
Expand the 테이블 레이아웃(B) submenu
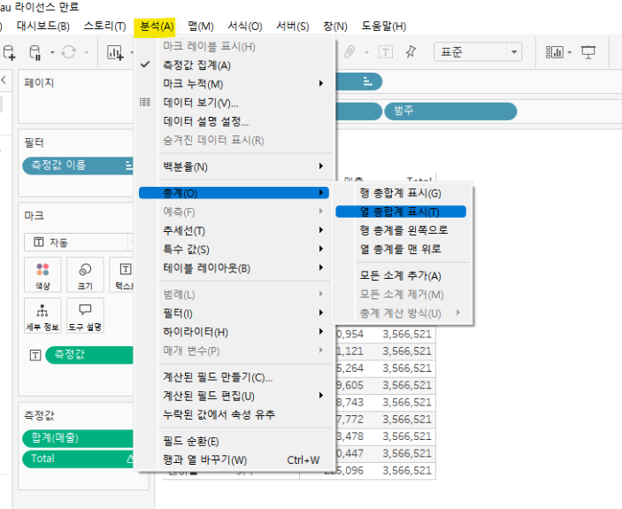(234, 268)
